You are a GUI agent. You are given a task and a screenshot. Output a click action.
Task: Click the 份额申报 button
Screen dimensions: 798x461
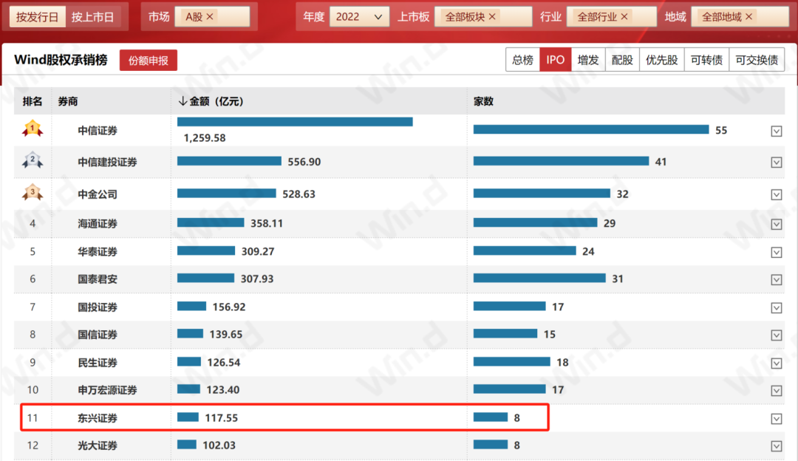click(148, 61)
